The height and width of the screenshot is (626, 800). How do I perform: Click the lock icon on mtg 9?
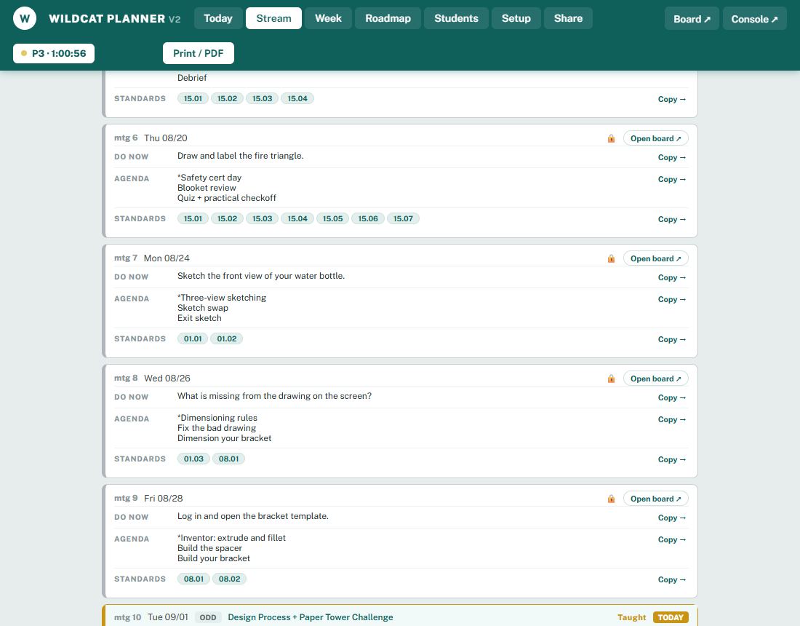coord(611,499)
